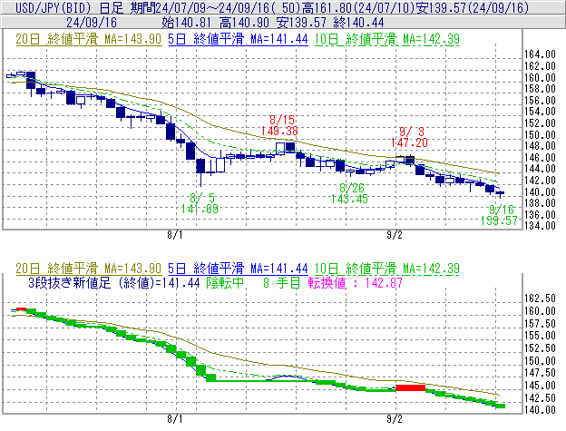Viewport: 566px width, 431px height.
Task: Click the large red block in lower chart
Action: point(410,388)
